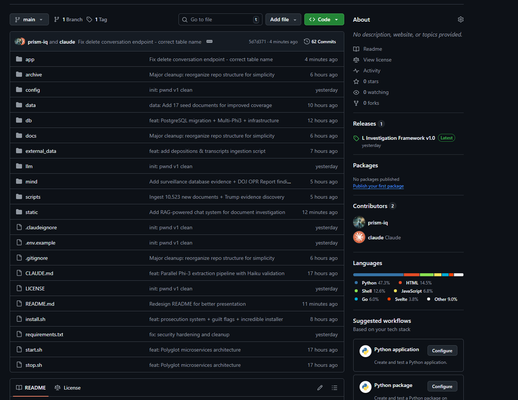
Task: Expand the green Code dropdown
Action: [324, 20]
